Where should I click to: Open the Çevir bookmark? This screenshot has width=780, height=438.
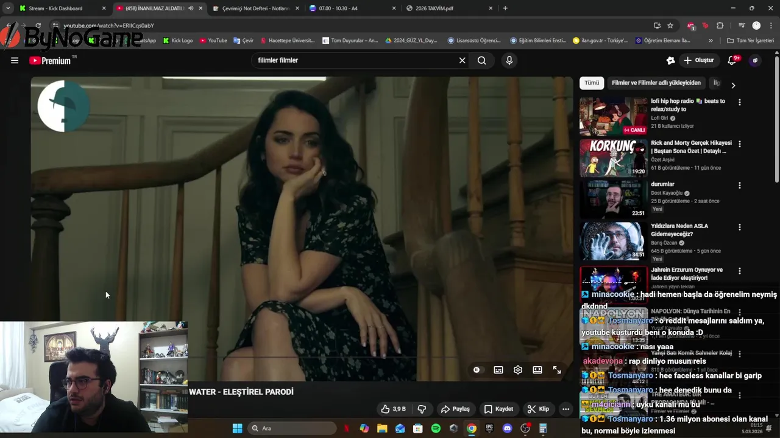[x=244, y=41]
